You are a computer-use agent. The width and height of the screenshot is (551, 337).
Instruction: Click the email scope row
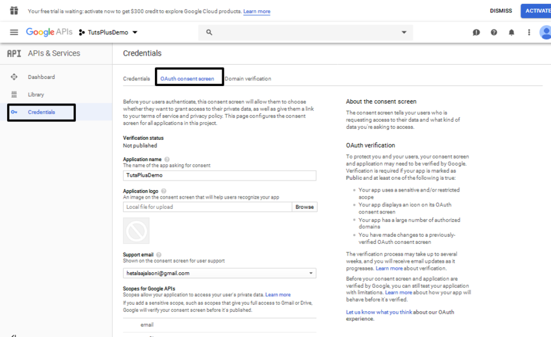pyautogui.click(x=220, y=325)
